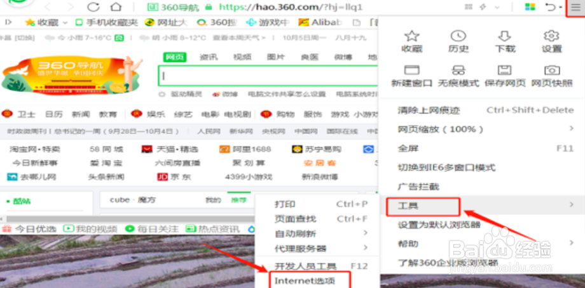585x288 pixels.
Task: Click the undo close-tab arrow icon
Action: click(x=551, y=7)
